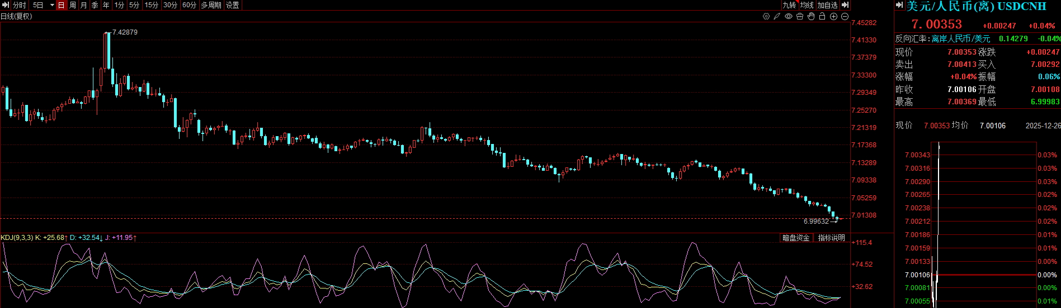Toggle the eye visibility icon
Image resolution: width=1061 pixels, height=308 pixels.
tap(789, 17)
